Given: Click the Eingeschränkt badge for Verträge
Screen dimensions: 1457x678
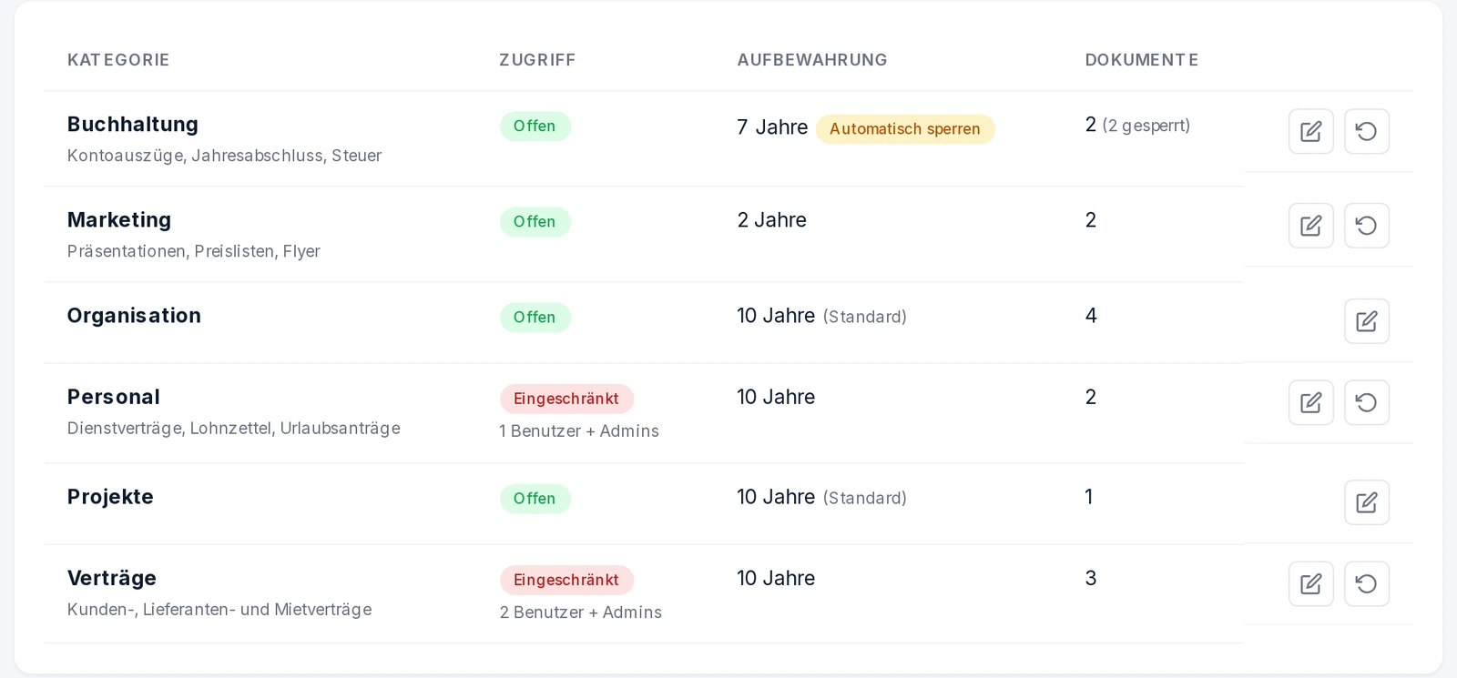Looking at the screenshot, I should (x=566, y=580).
